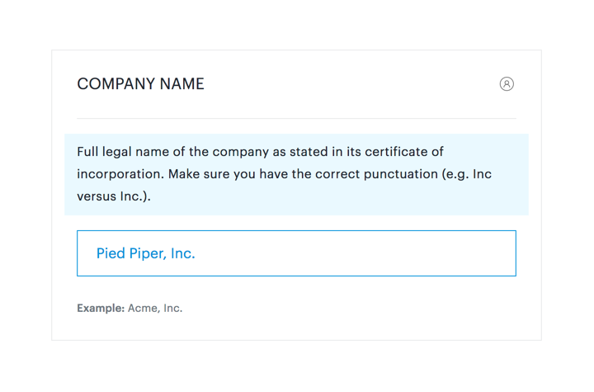Focus the Pied Piper, Inc. input field
The image size is (594, 392).
point(296,253)
